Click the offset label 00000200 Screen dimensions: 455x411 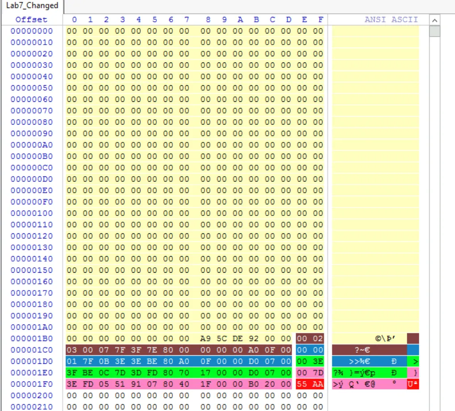tap(31, 396)
